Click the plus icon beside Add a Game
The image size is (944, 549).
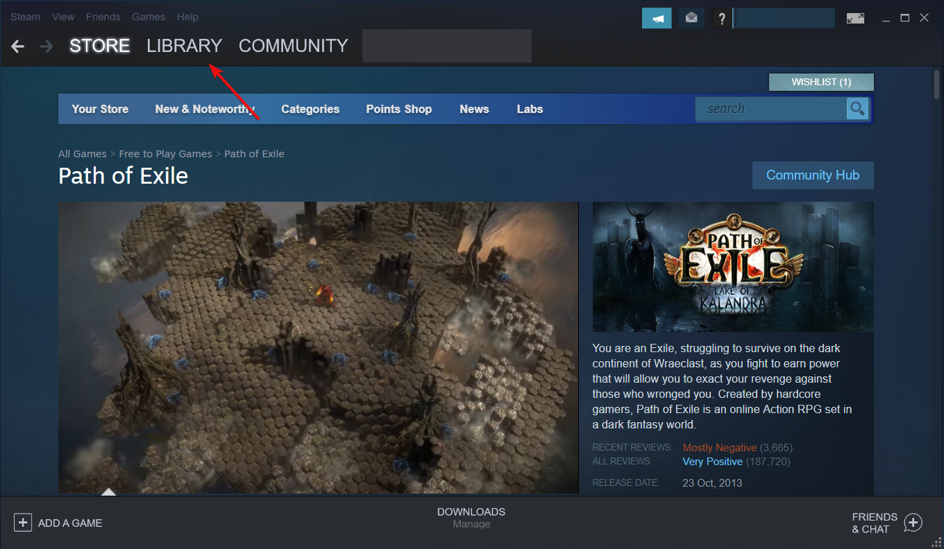(x=23, y=523)
